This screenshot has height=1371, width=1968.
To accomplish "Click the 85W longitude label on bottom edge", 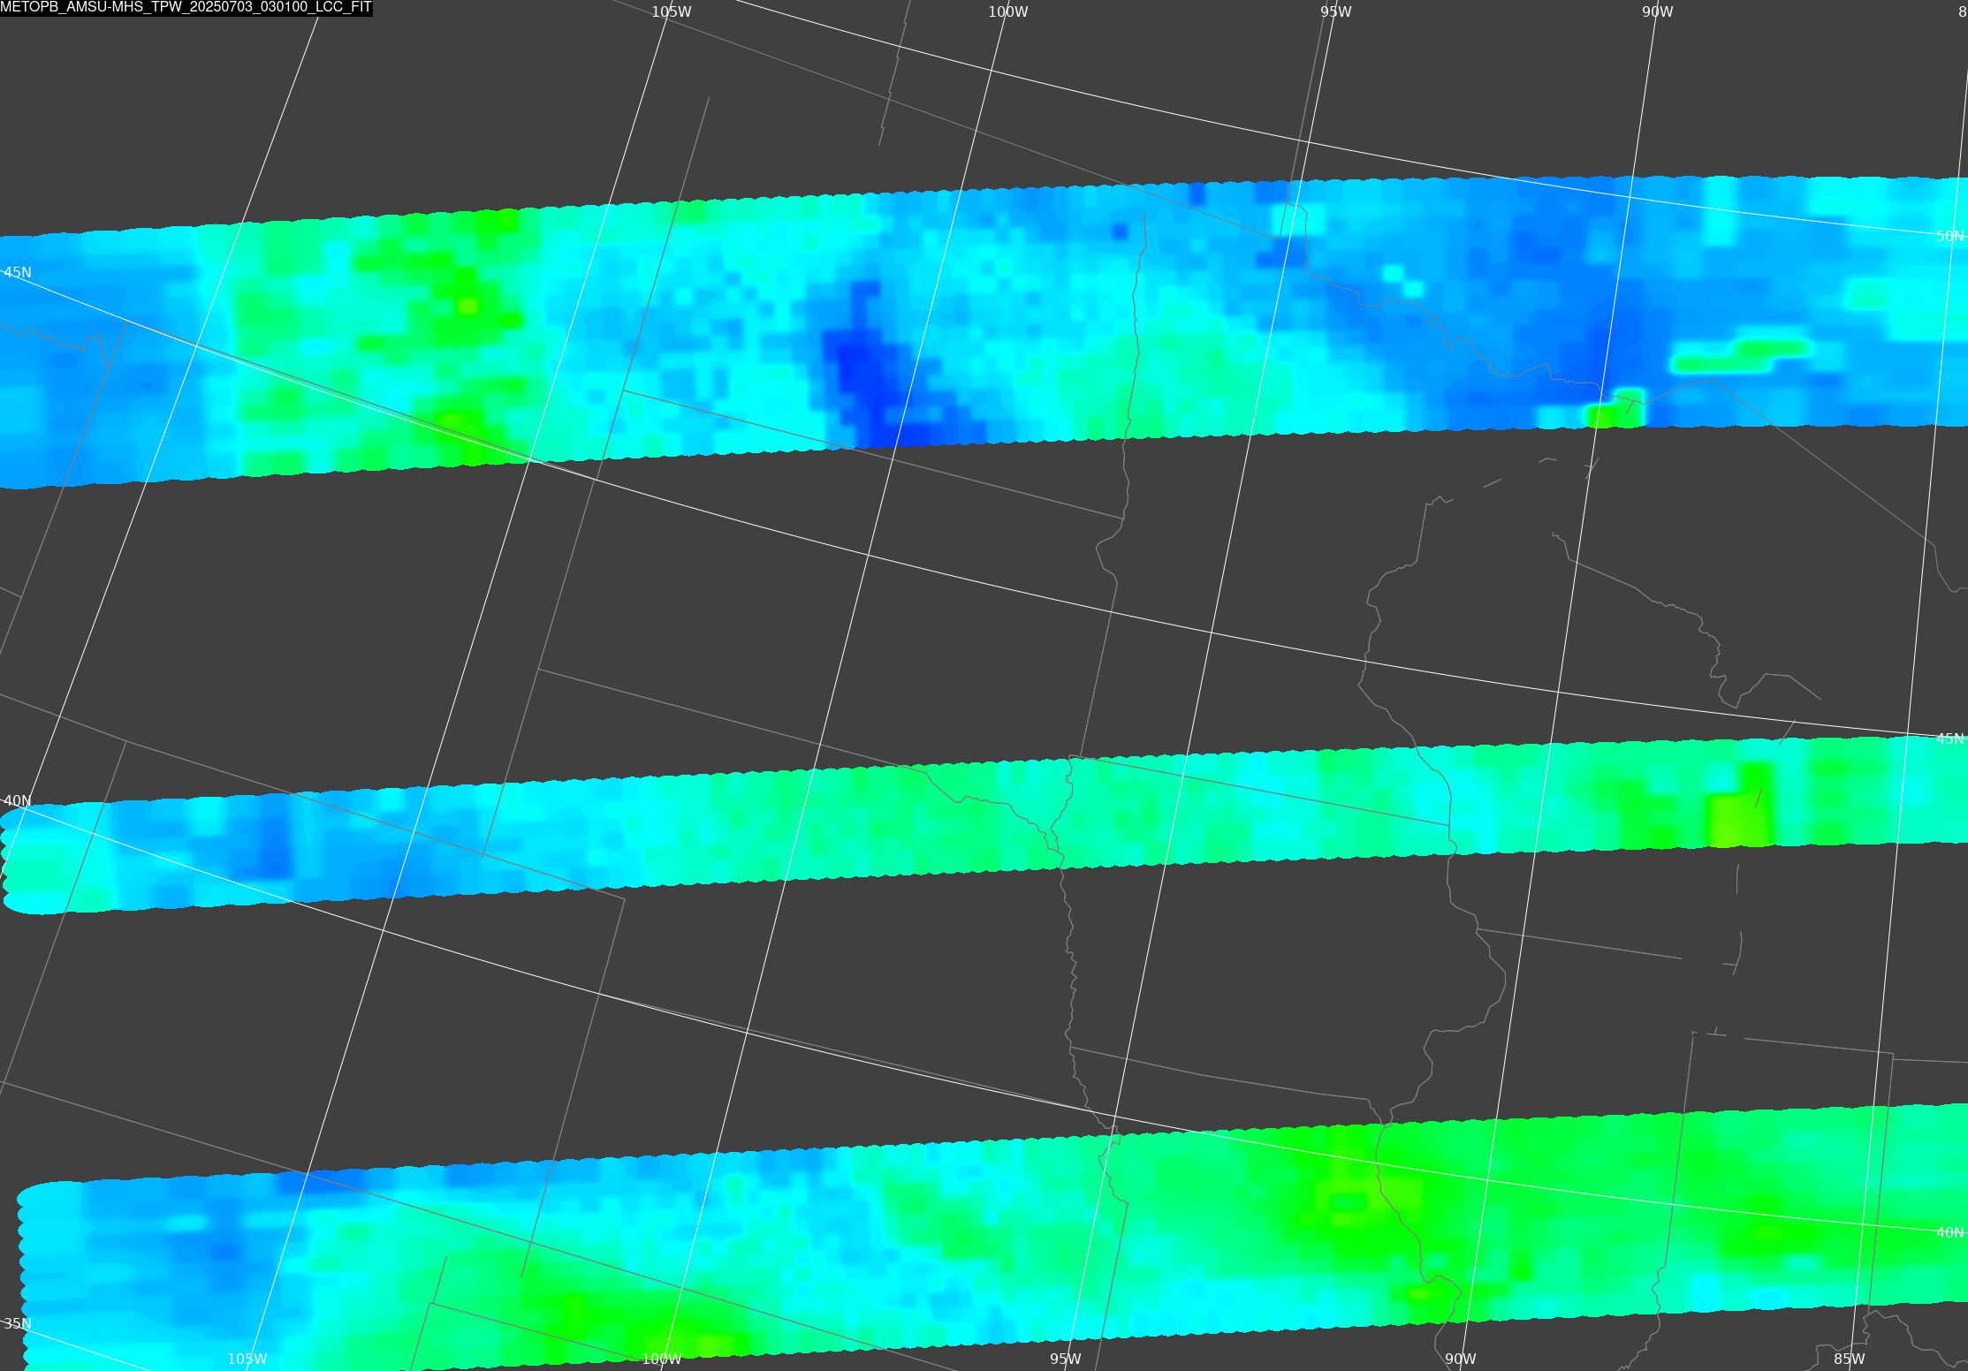I will (1850, 1359).
